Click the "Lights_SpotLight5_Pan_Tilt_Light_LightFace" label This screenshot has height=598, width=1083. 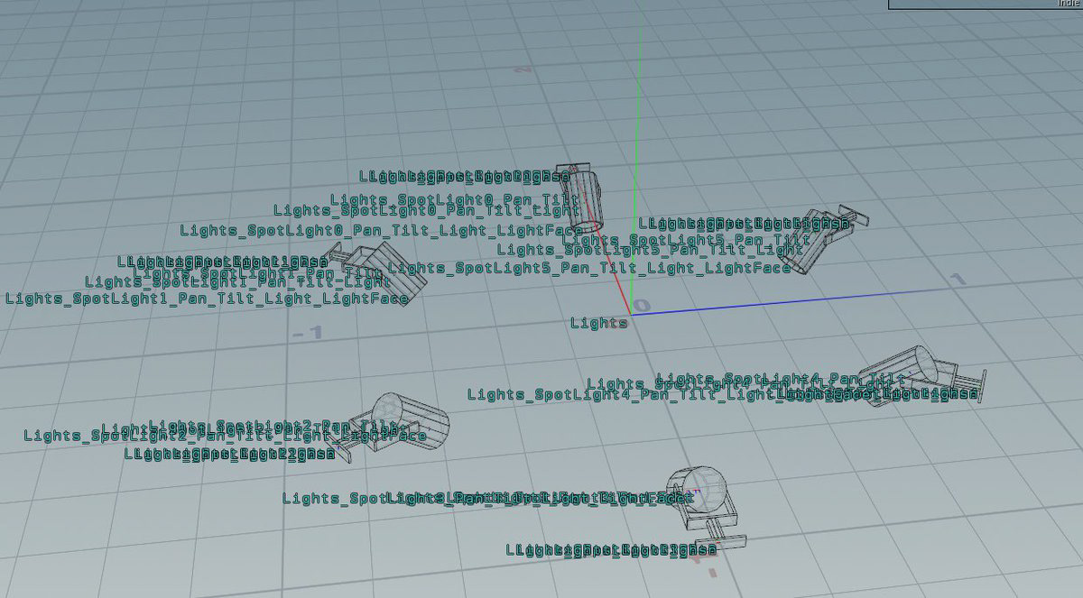590,268
